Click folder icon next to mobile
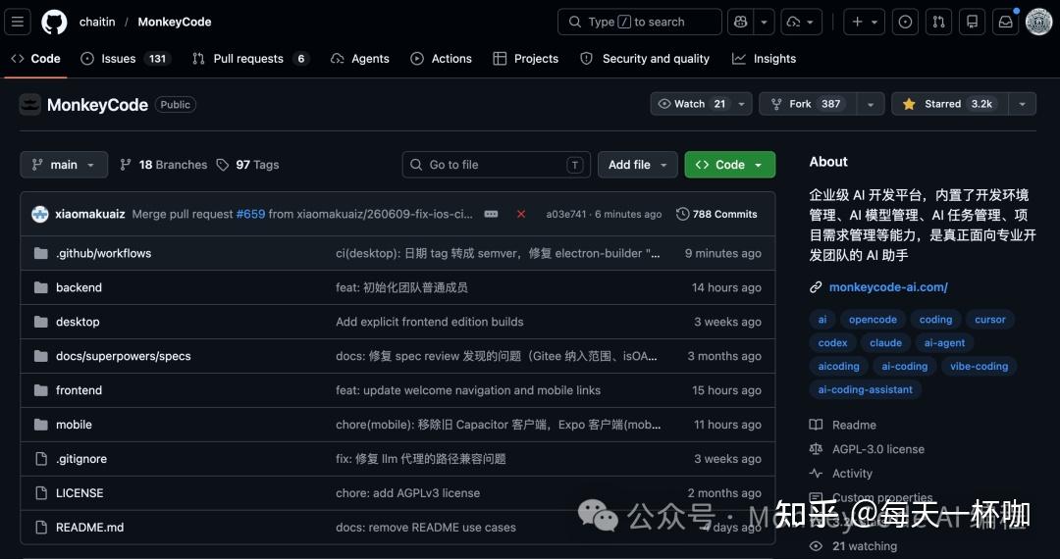This screenshot has height=559, width=1060. 41,425
